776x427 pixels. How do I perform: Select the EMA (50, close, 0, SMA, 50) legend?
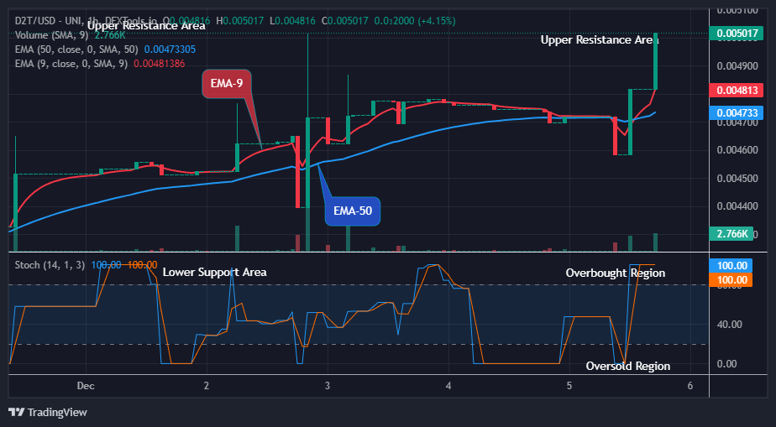pyautogui.click(x=77, y=49)
